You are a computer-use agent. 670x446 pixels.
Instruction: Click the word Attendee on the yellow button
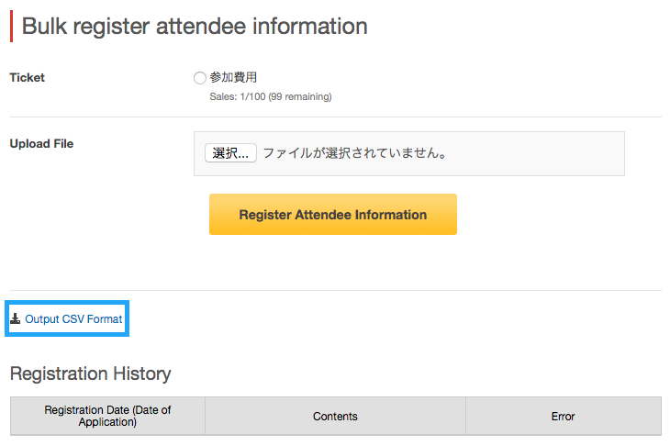[x=323, y=215]
